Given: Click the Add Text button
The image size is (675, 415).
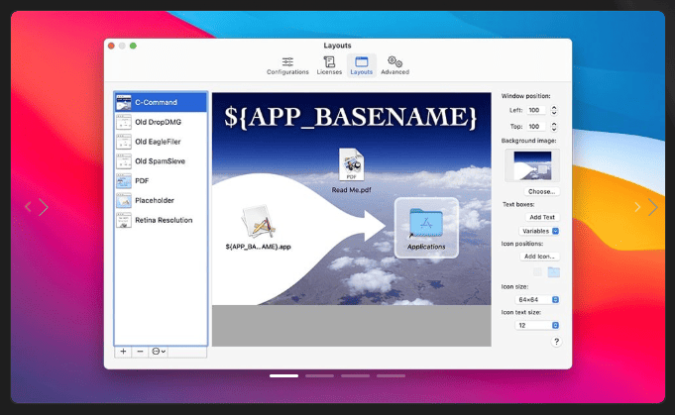Looking at the screenshot, I should [x=542, y=217].
